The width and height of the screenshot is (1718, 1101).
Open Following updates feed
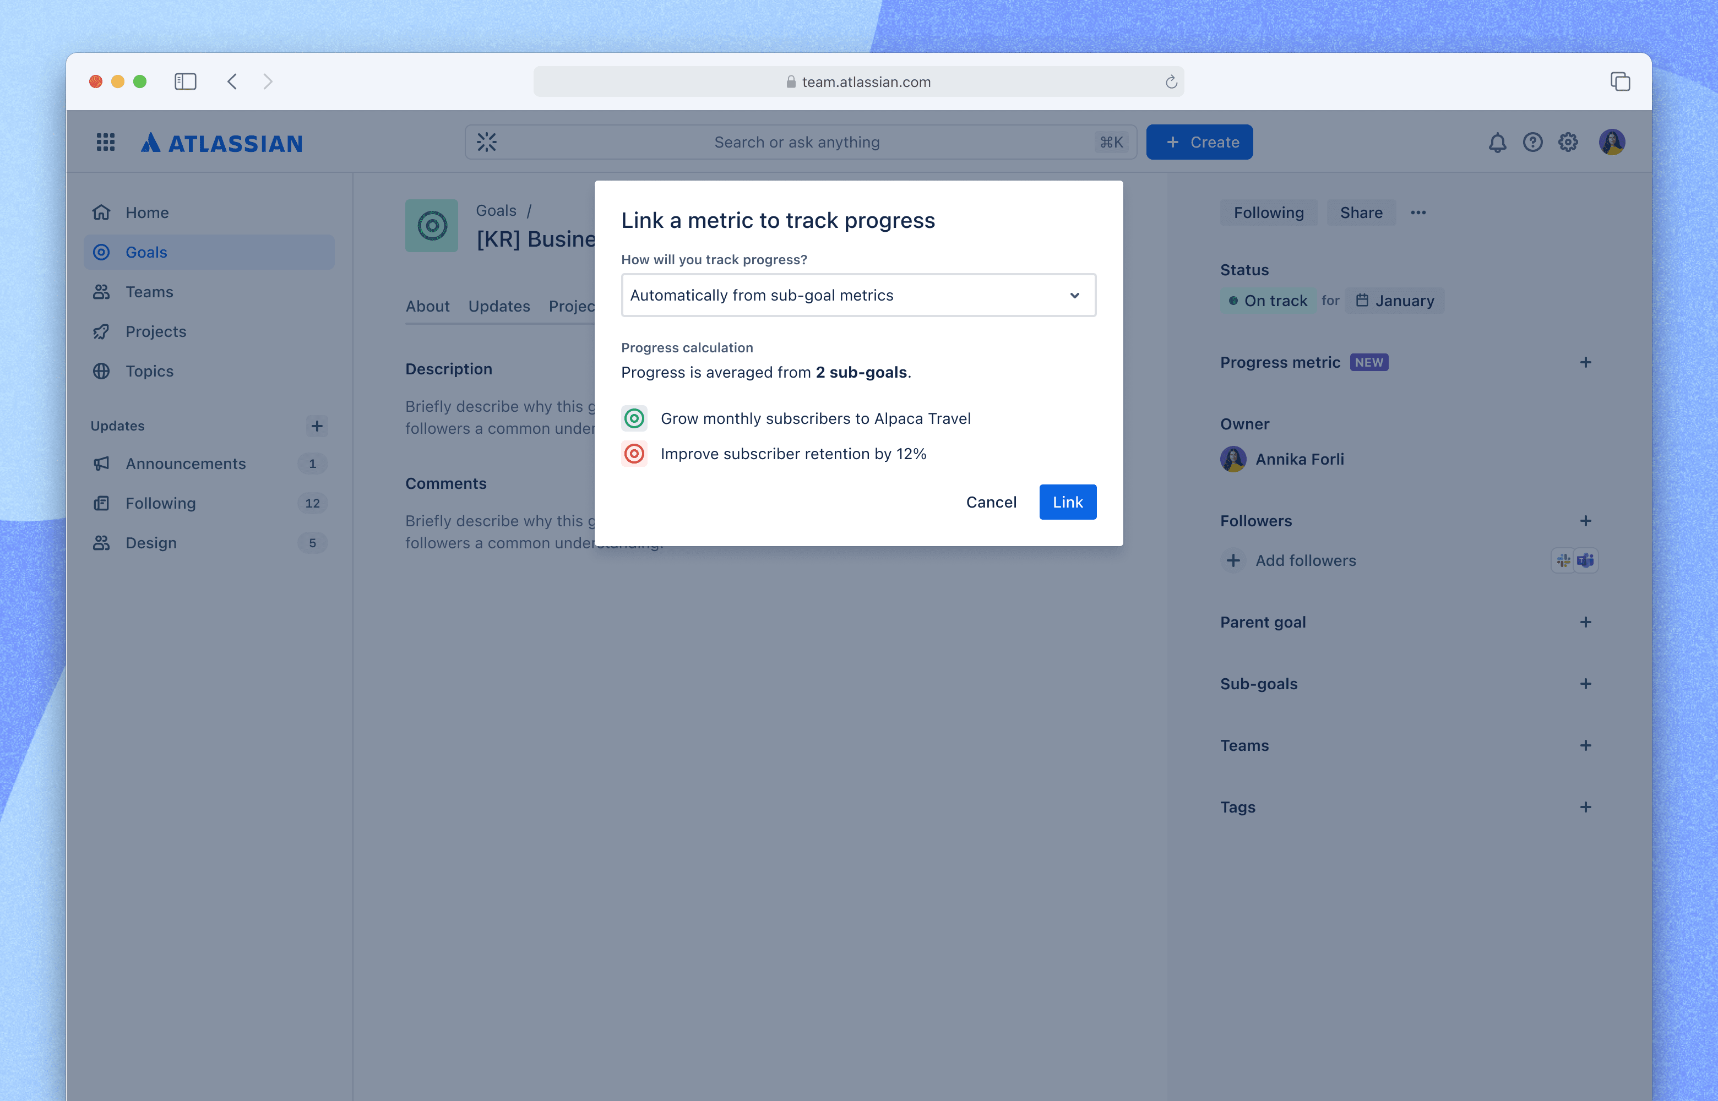click(209, 504)
